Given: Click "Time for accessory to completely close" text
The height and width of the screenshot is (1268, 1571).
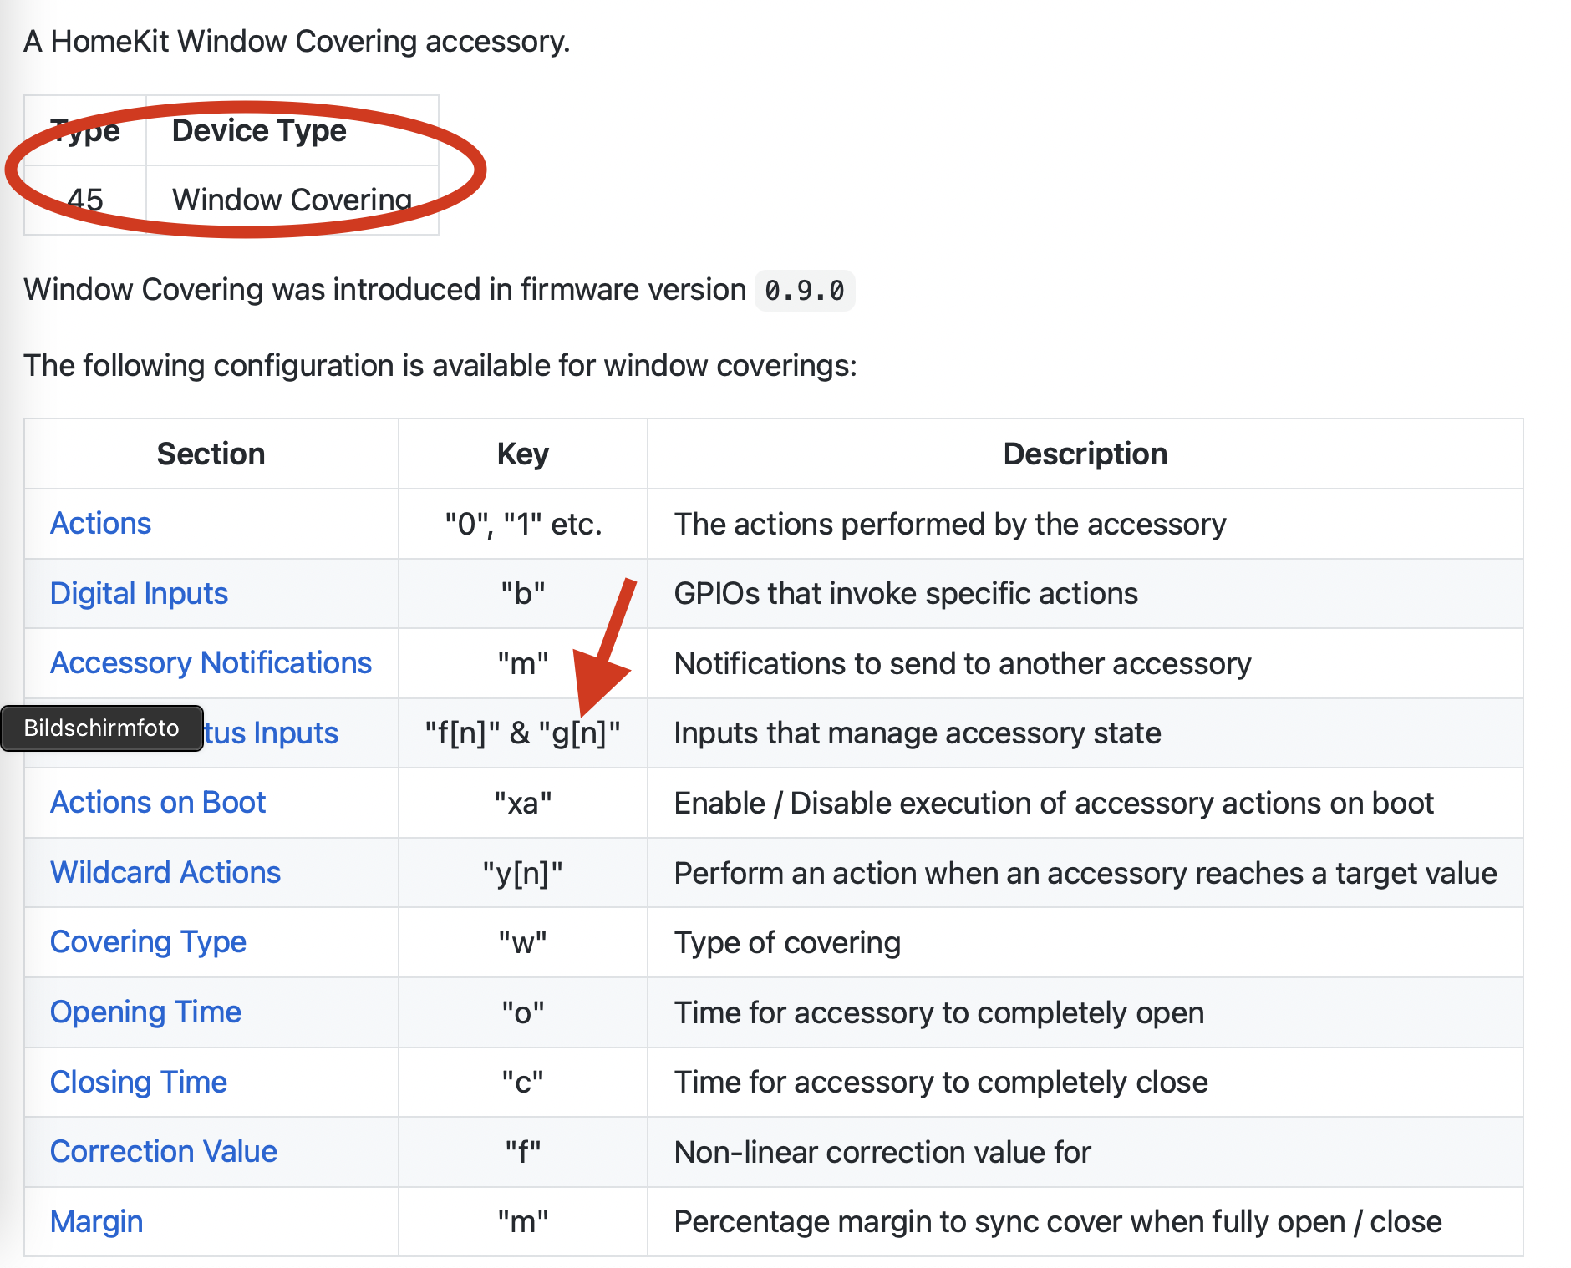Looking at the screenshot, I should (x=941, y=1083).
